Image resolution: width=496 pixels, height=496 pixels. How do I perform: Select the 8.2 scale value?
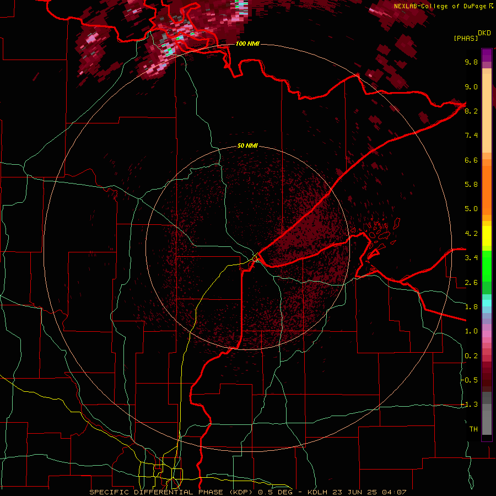pos(471,111)
